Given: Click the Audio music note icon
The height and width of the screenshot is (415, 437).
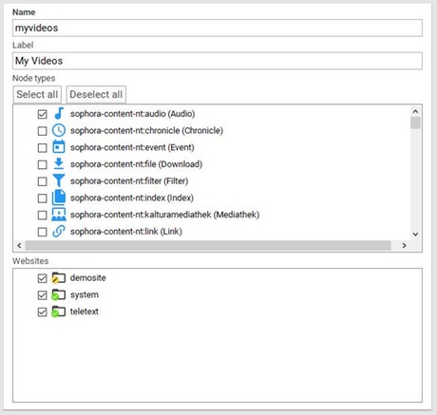Looking at the screenshot, I should [x=59, y=113].
